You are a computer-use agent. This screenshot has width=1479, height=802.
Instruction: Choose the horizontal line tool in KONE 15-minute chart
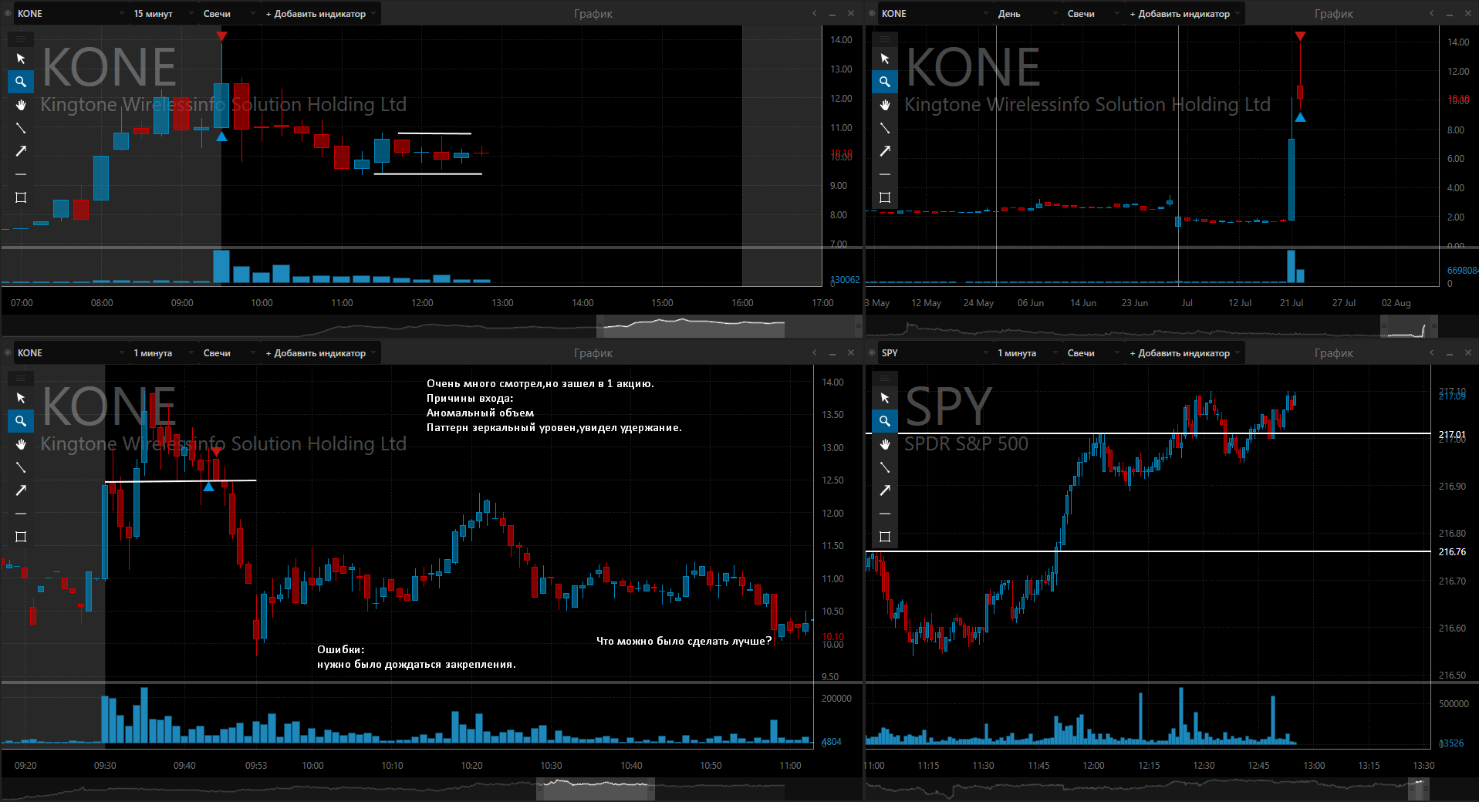click(21, 174)
